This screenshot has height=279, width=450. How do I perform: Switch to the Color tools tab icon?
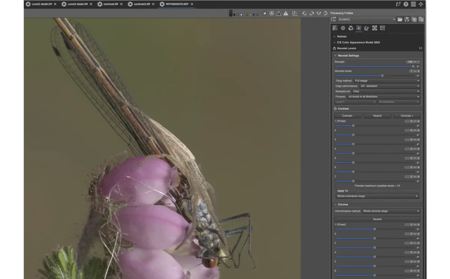pos(351,28)
